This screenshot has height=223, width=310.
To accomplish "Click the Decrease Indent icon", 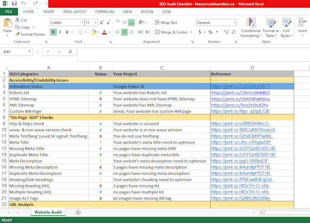I will tap(141, 32).
